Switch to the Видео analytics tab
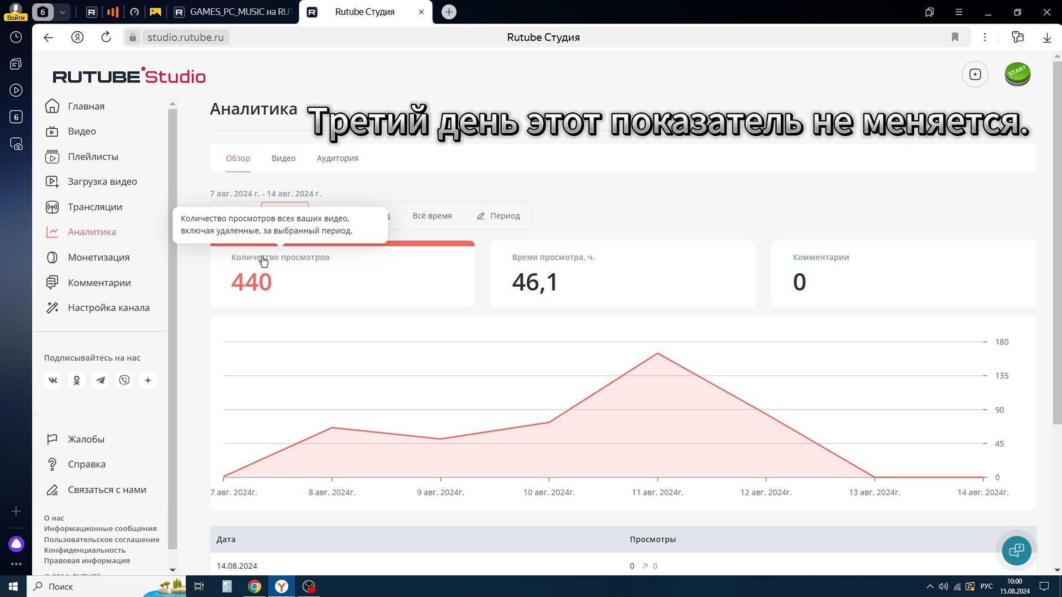This screenshot has width=1062, height=597. (x=283, y=158)
